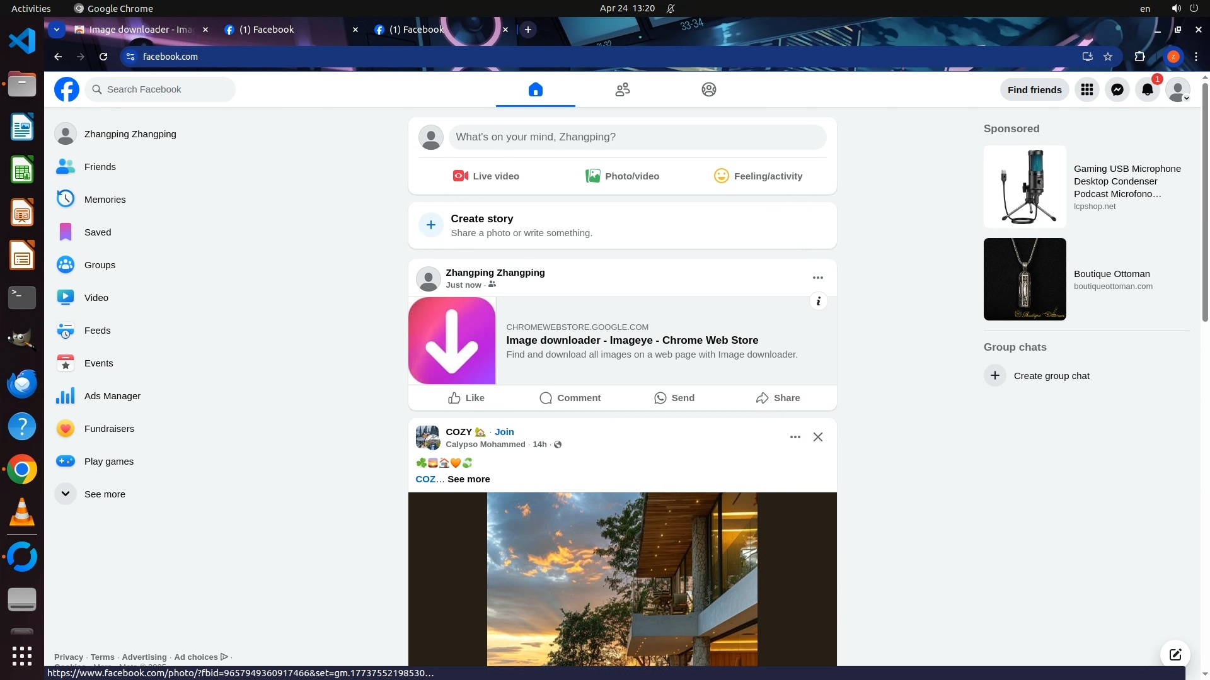This screenshot has width=1210, height=680.
Task: Click the Groups icon in the top navigation
Action: pyautogui.click(x=708, y=89)
